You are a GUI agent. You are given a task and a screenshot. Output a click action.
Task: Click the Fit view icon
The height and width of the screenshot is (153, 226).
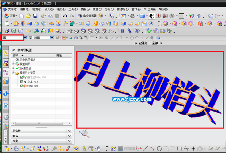[123, 16]
